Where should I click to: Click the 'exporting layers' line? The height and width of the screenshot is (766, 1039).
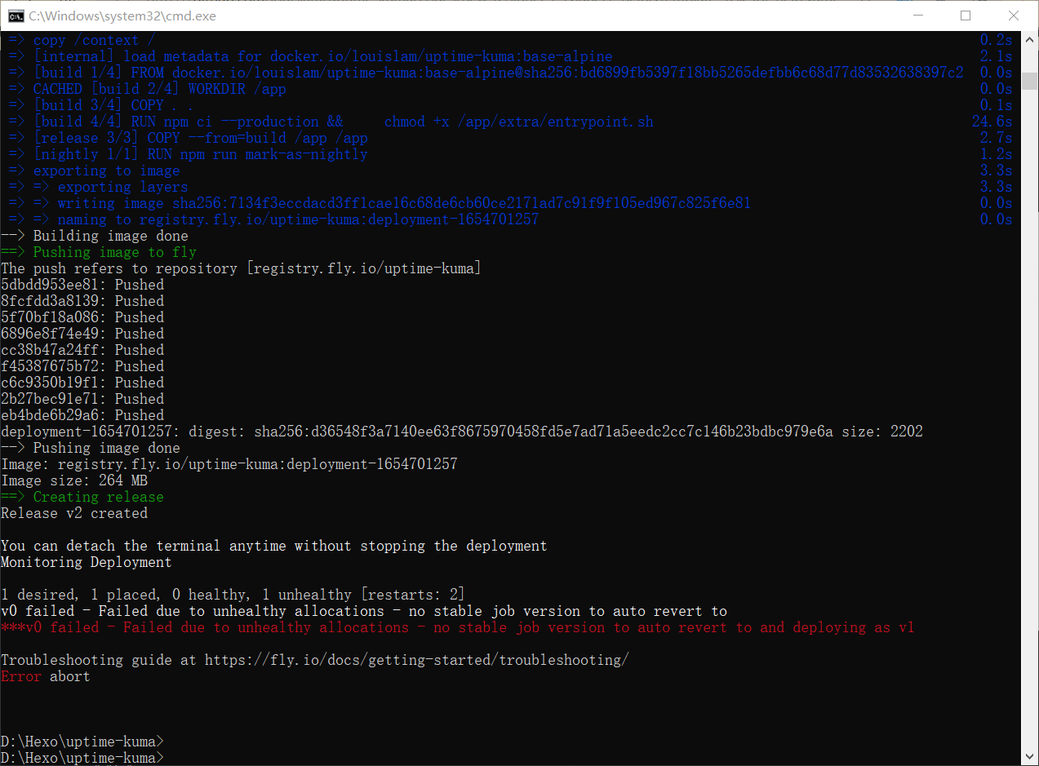(x=99, y=187)
